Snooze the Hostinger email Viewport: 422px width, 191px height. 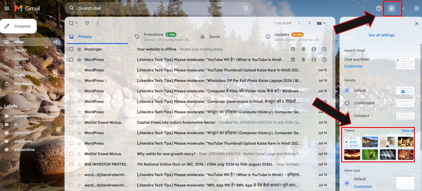coord(324,49)
